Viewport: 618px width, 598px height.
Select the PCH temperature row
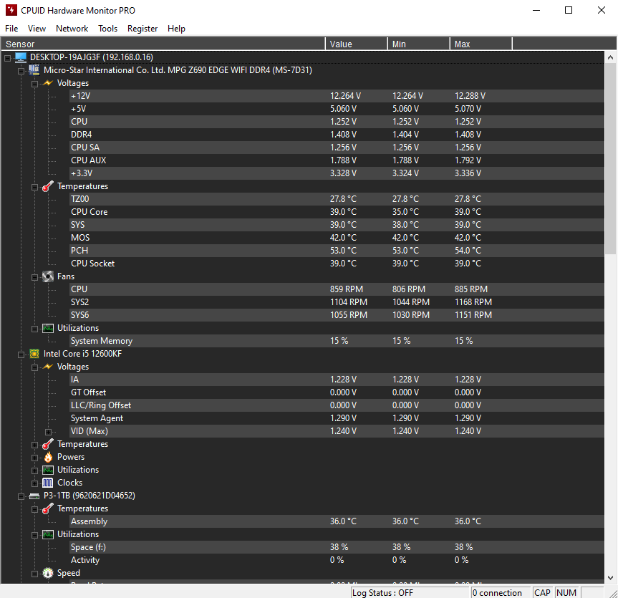[337, 251]
